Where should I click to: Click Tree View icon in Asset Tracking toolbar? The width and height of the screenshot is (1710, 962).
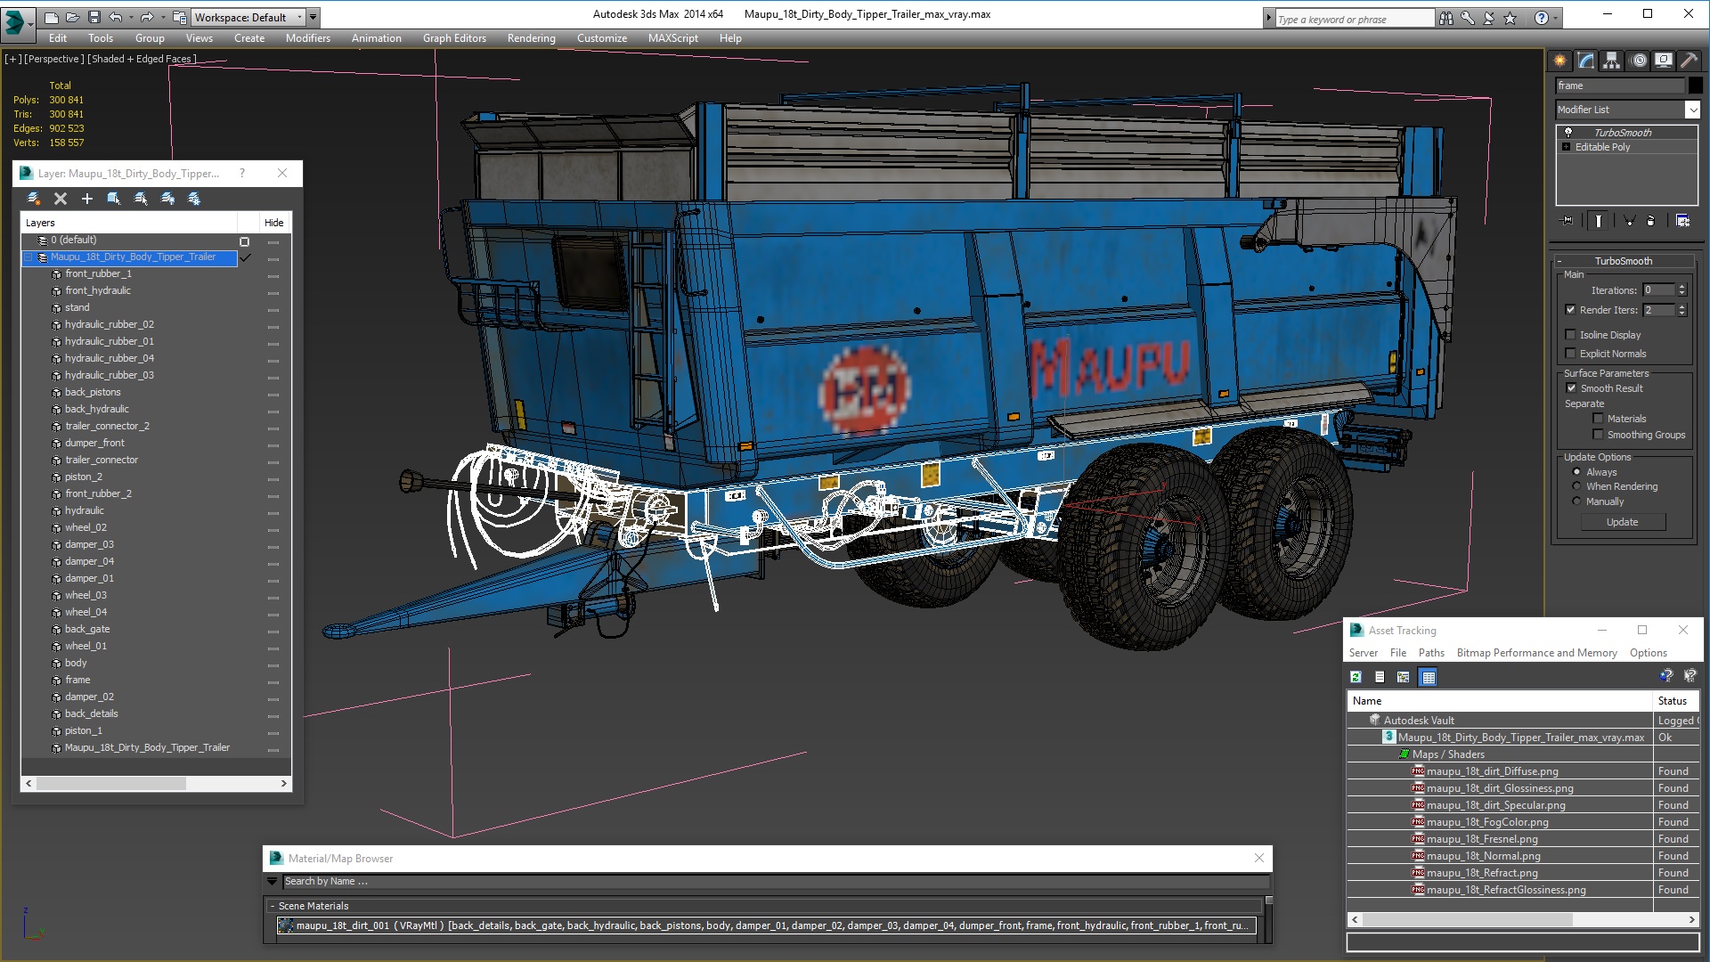pos(1404,677)
